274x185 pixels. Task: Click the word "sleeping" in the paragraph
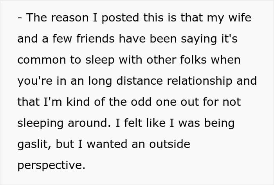(40, 124)
